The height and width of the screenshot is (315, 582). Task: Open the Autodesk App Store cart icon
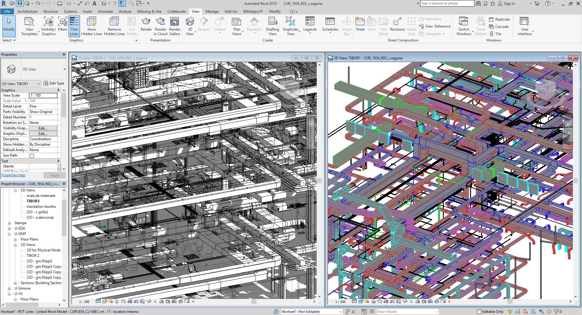pos(537,3)
